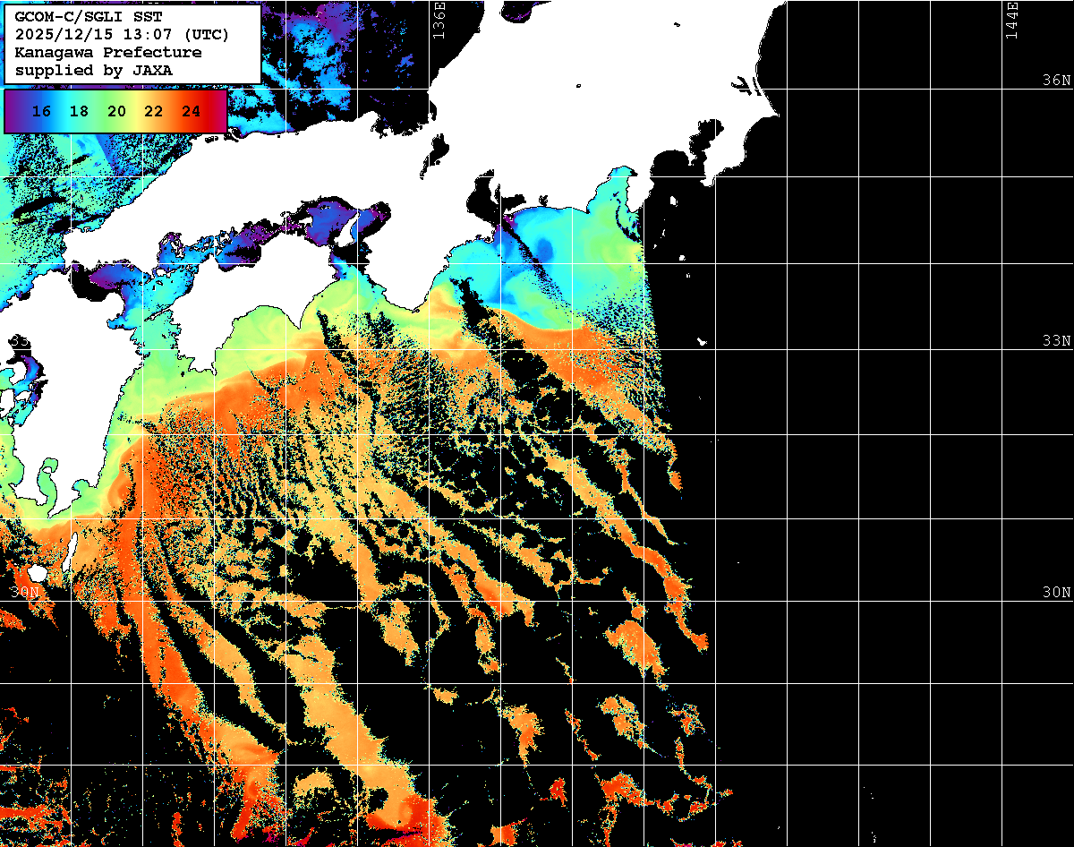Select the "2025/12/15 13:07 (UTC)" timestamp

point(122,35)
